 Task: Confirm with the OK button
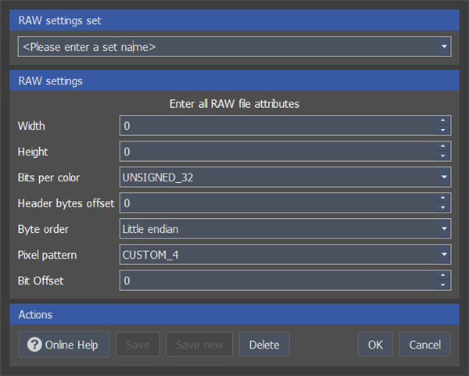pyautogui.click(x=375, y=345)
